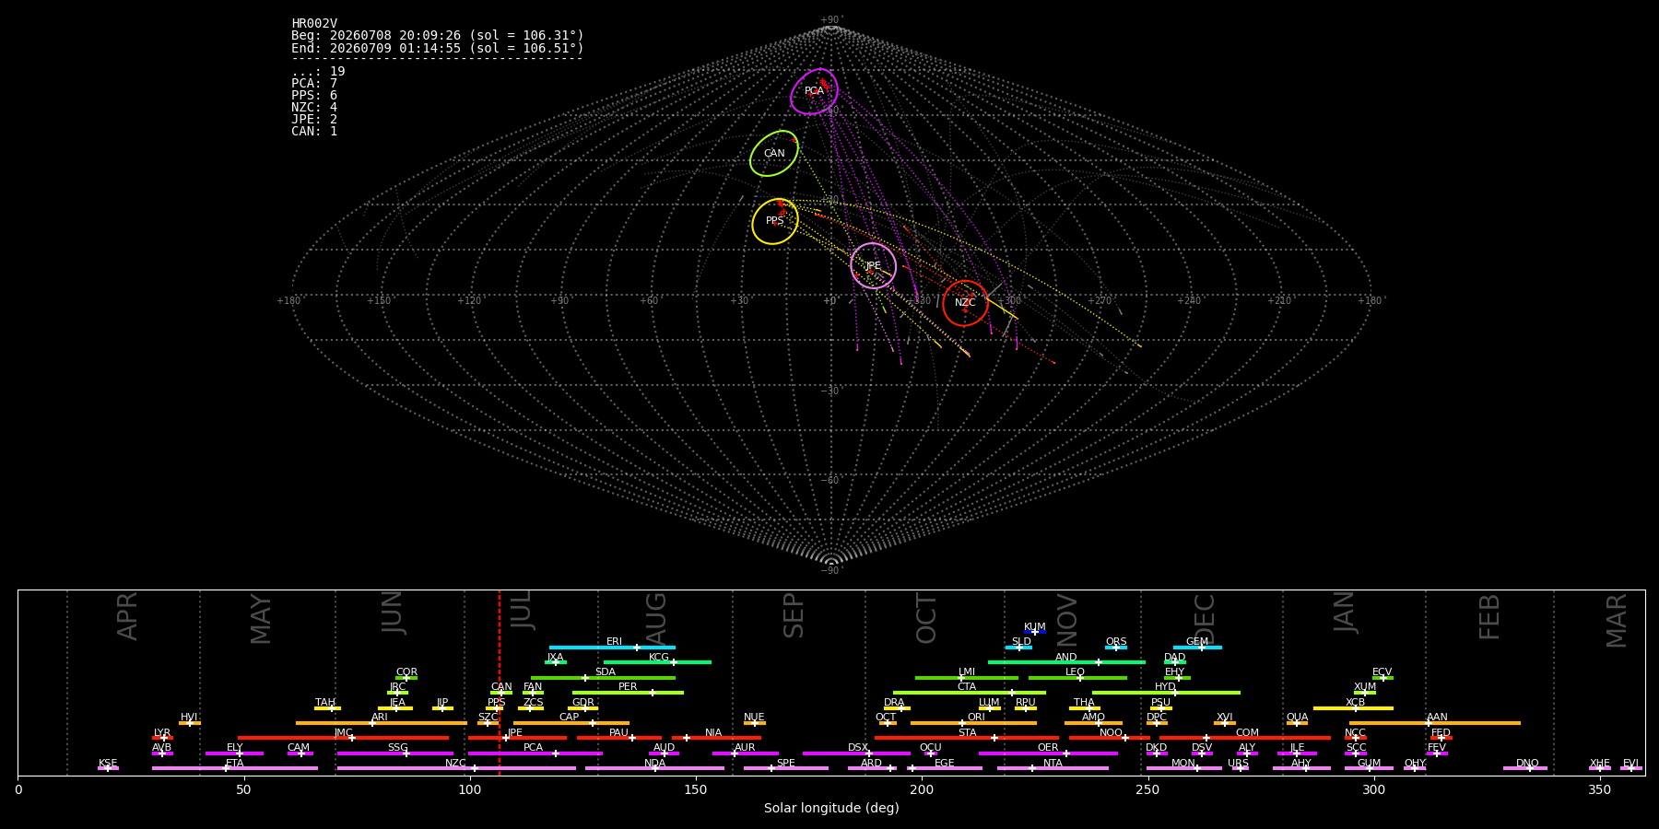The image size is (1659, 829).
Task: Click the EVI shower bar
Action: pyautogui.click(x=1631, y=768)
